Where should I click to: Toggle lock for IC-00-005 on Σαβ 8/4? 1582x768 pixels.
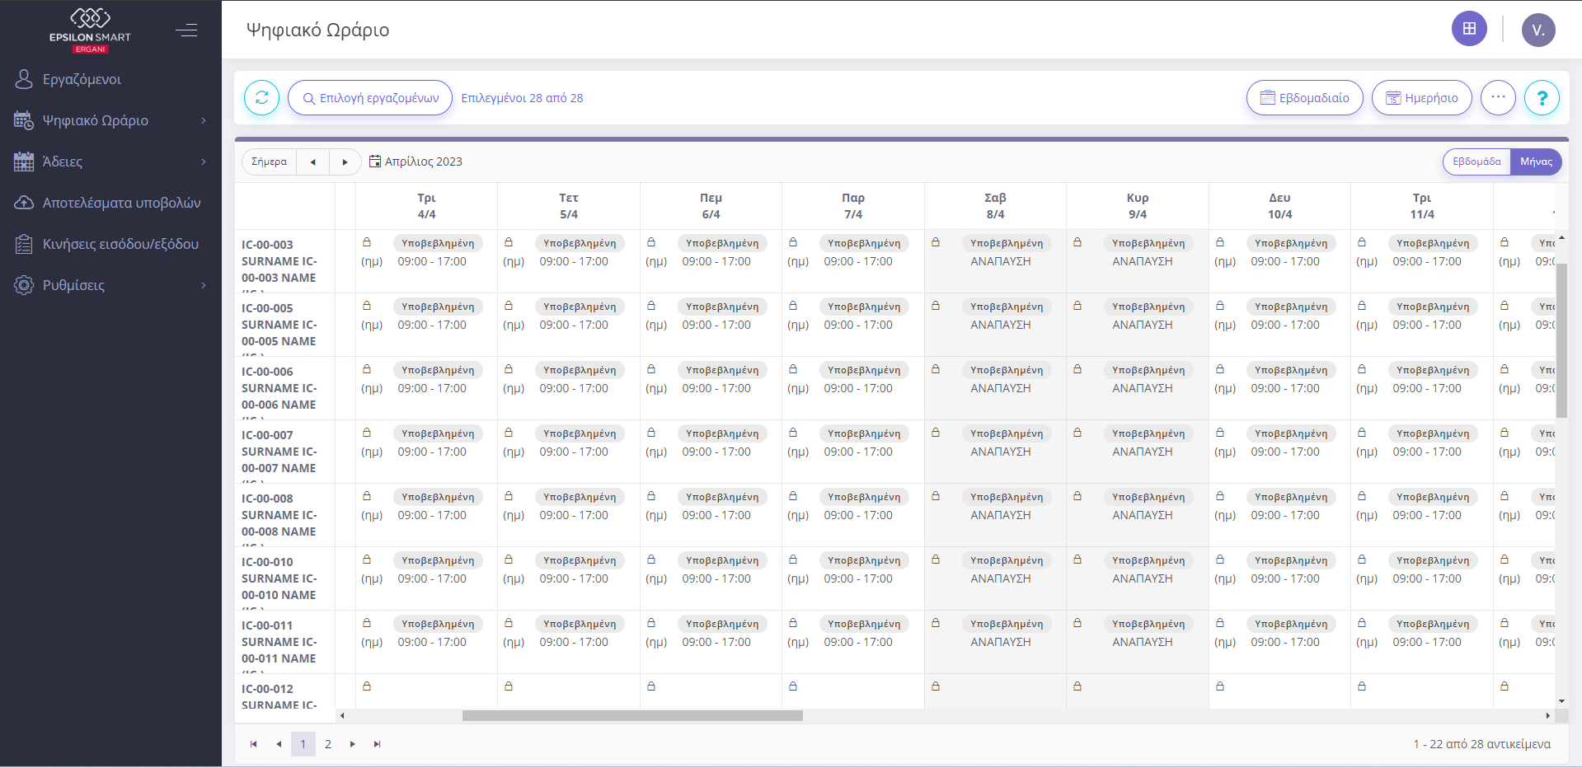click(936, 306)
